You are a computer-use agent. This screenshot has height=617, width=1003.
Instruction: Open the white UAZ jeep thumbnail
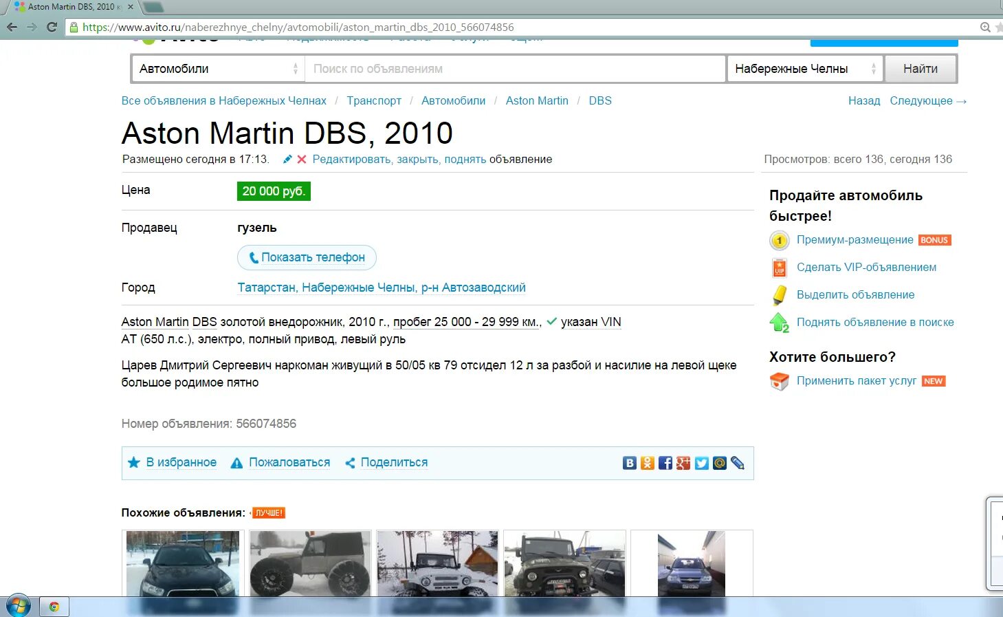(x=437, y=564)
